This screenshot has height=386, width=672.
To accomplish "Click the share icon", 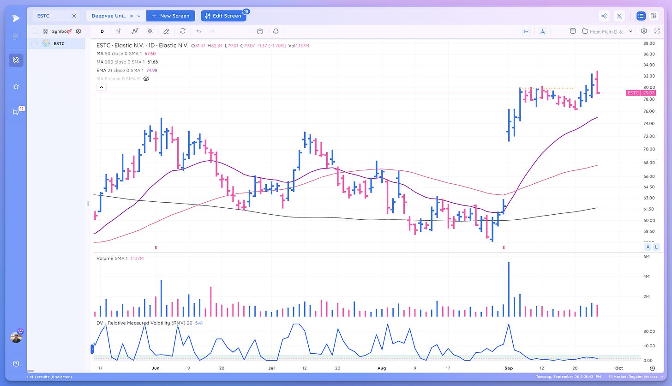I will coord(604,16).
